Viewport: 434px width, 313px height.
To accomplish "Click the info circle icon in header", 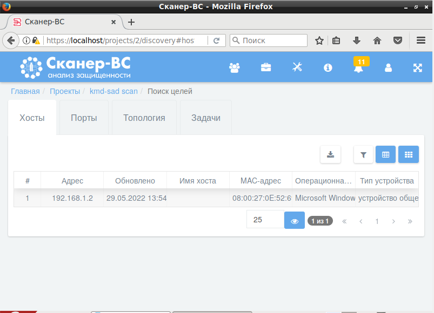I will click(328, 67).
